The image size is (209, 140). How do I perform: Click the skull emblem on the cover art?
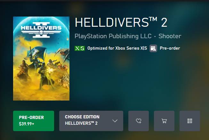tap(41, 32)
